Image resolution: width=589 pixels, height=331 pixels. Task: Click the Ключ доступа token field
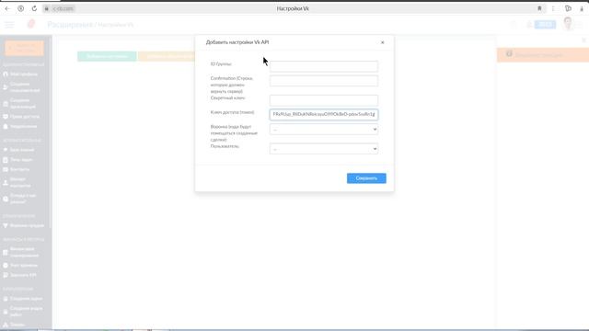(324, 114)
